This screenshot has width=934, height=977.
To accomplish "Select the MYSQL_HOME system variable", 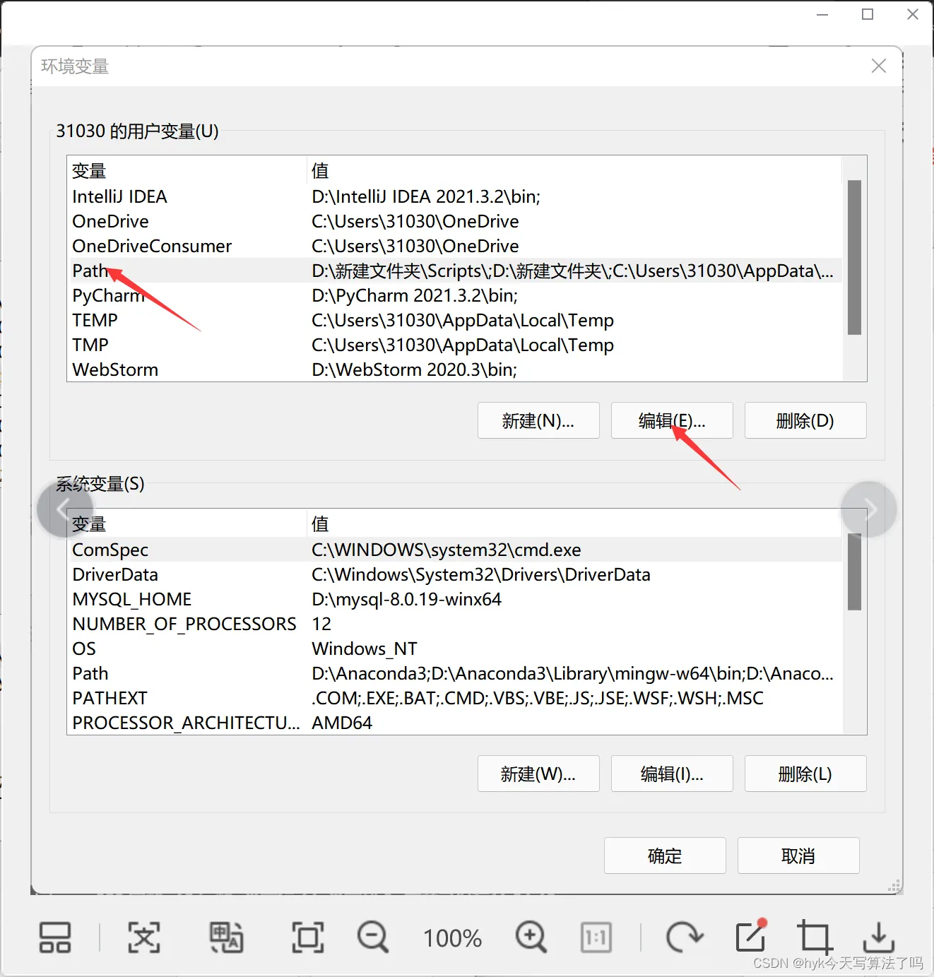I will 454,599.
